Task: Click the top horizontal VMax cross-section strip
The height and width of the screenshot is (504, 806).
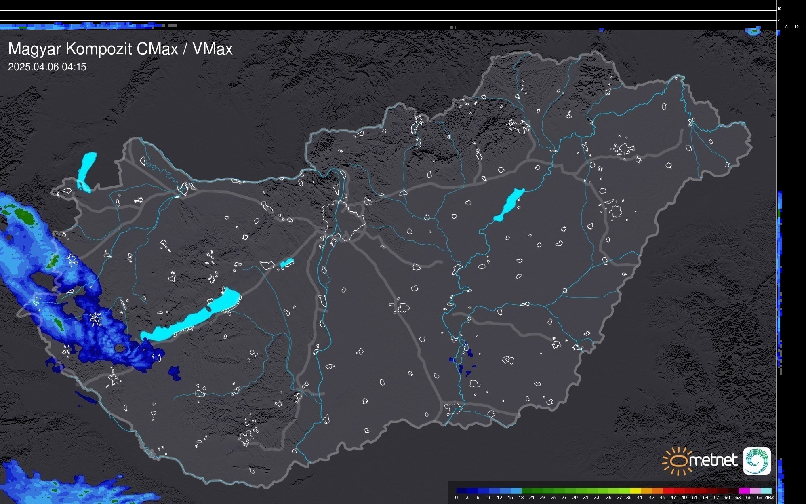Action: (x=81, y=26)
